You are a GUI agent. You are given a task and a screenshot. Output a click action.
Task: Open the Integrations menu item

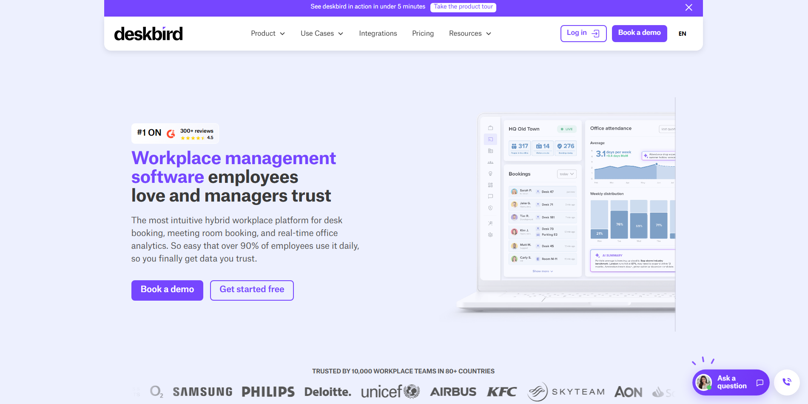click(378, 34)
